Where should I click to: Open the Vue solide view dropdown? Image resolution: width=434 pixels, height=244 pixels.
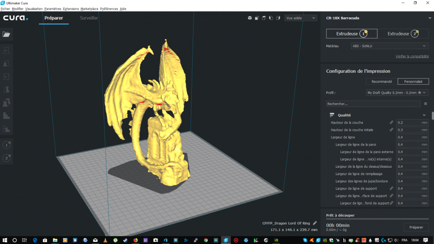pos(301,18)
